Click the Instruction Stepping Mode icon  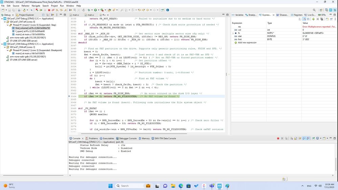click(70, 10)
